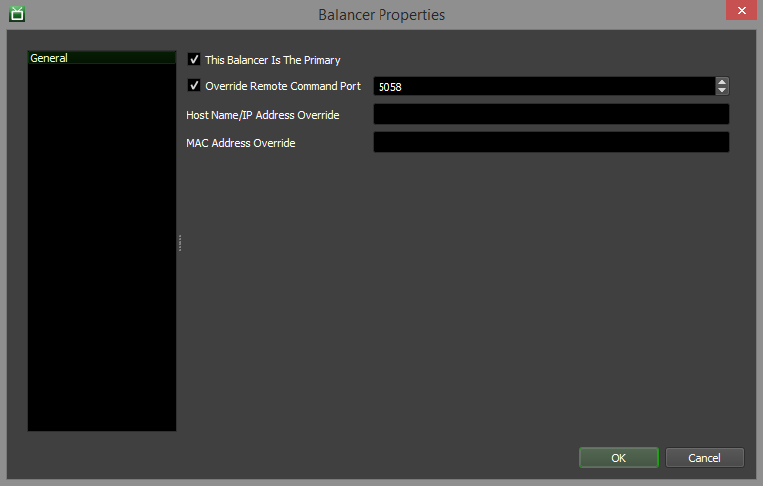Disable the Override Remote Command Port checkbox
This screenshot has height=486, width=763.
194,86
